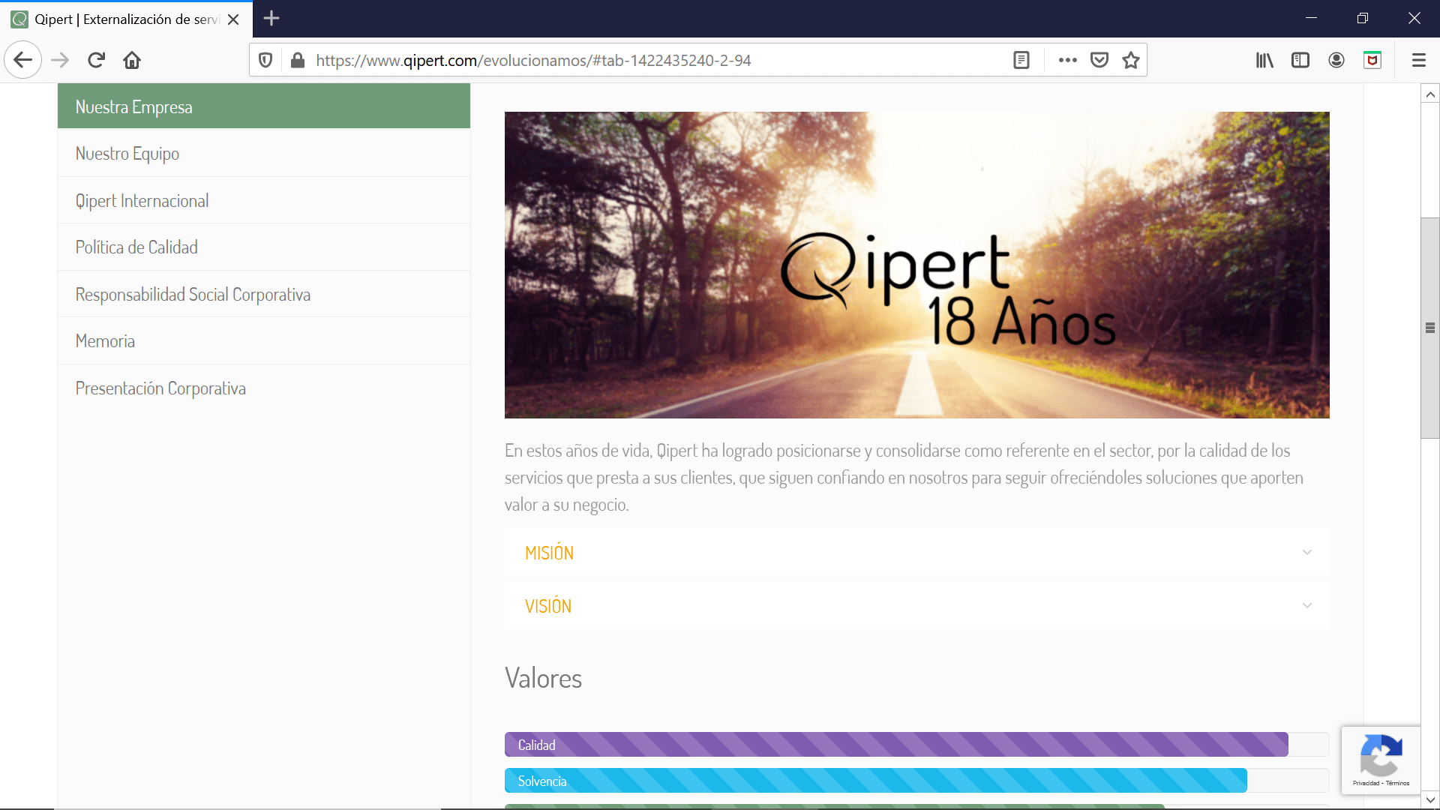Expand the VISIÓN accordion chevron
The height and width of the screenshot is (810, 1440).
[1307, 606]
